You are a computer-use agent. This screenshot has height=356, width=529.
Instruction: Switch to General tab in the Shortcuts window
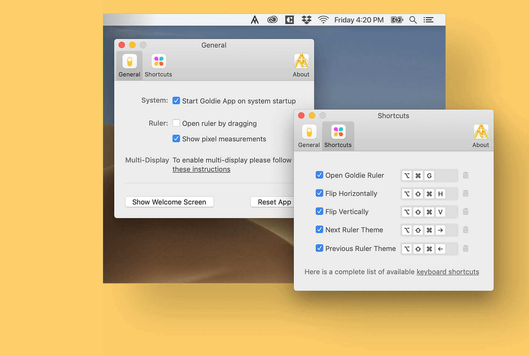point(309,136)
